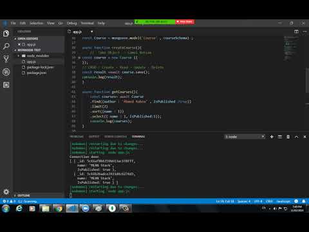The height and width of the screenshot is (232, 309).
Task: Launch Internet Explorer from the taskbar
Action: 19,208
